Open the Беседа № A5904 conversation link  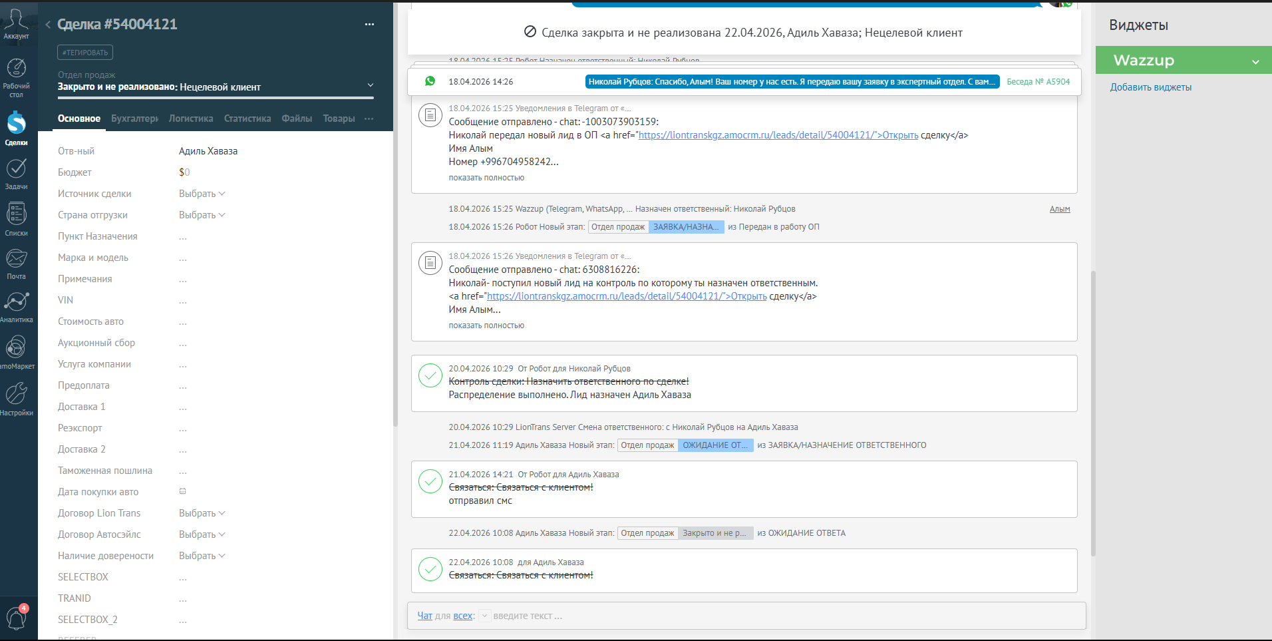pos(1038,82)
